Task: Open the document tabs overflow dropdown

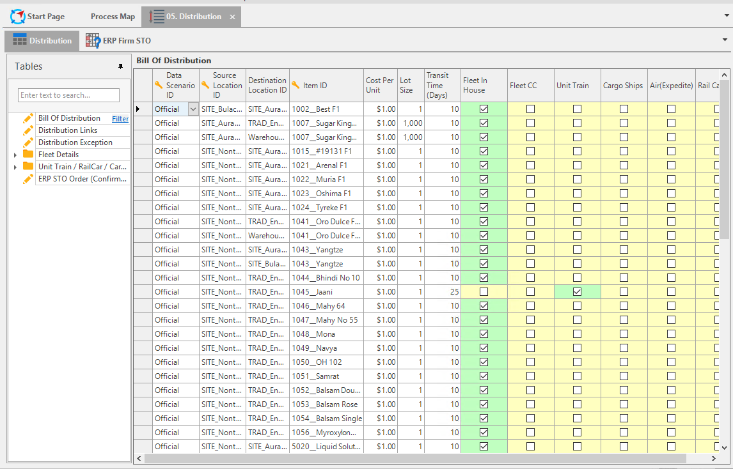Action: point(727,15)
